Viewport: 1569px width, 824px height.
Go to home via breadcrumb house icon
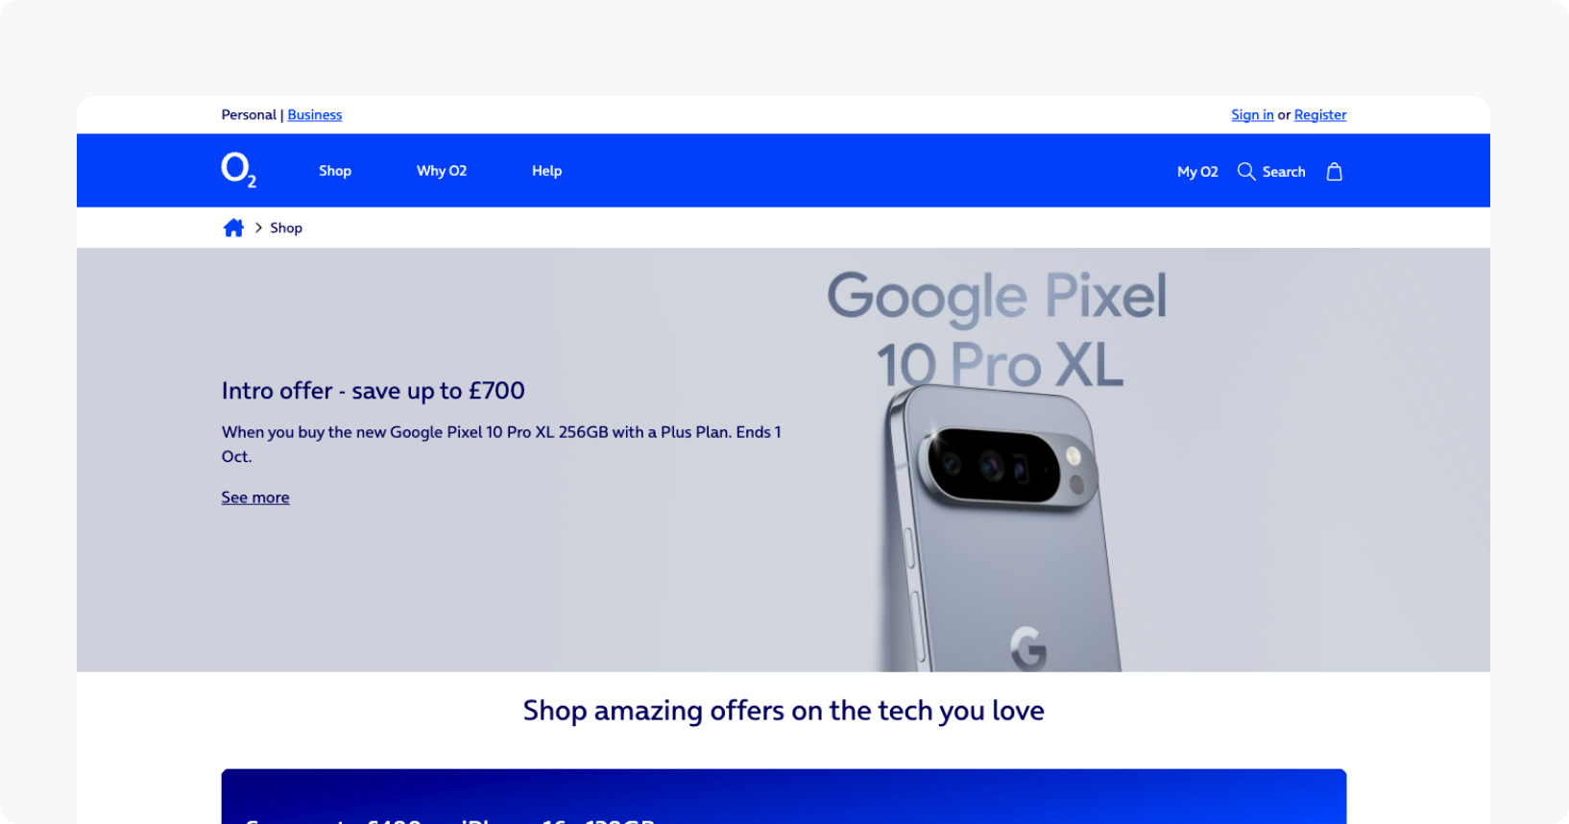(233, 228)
